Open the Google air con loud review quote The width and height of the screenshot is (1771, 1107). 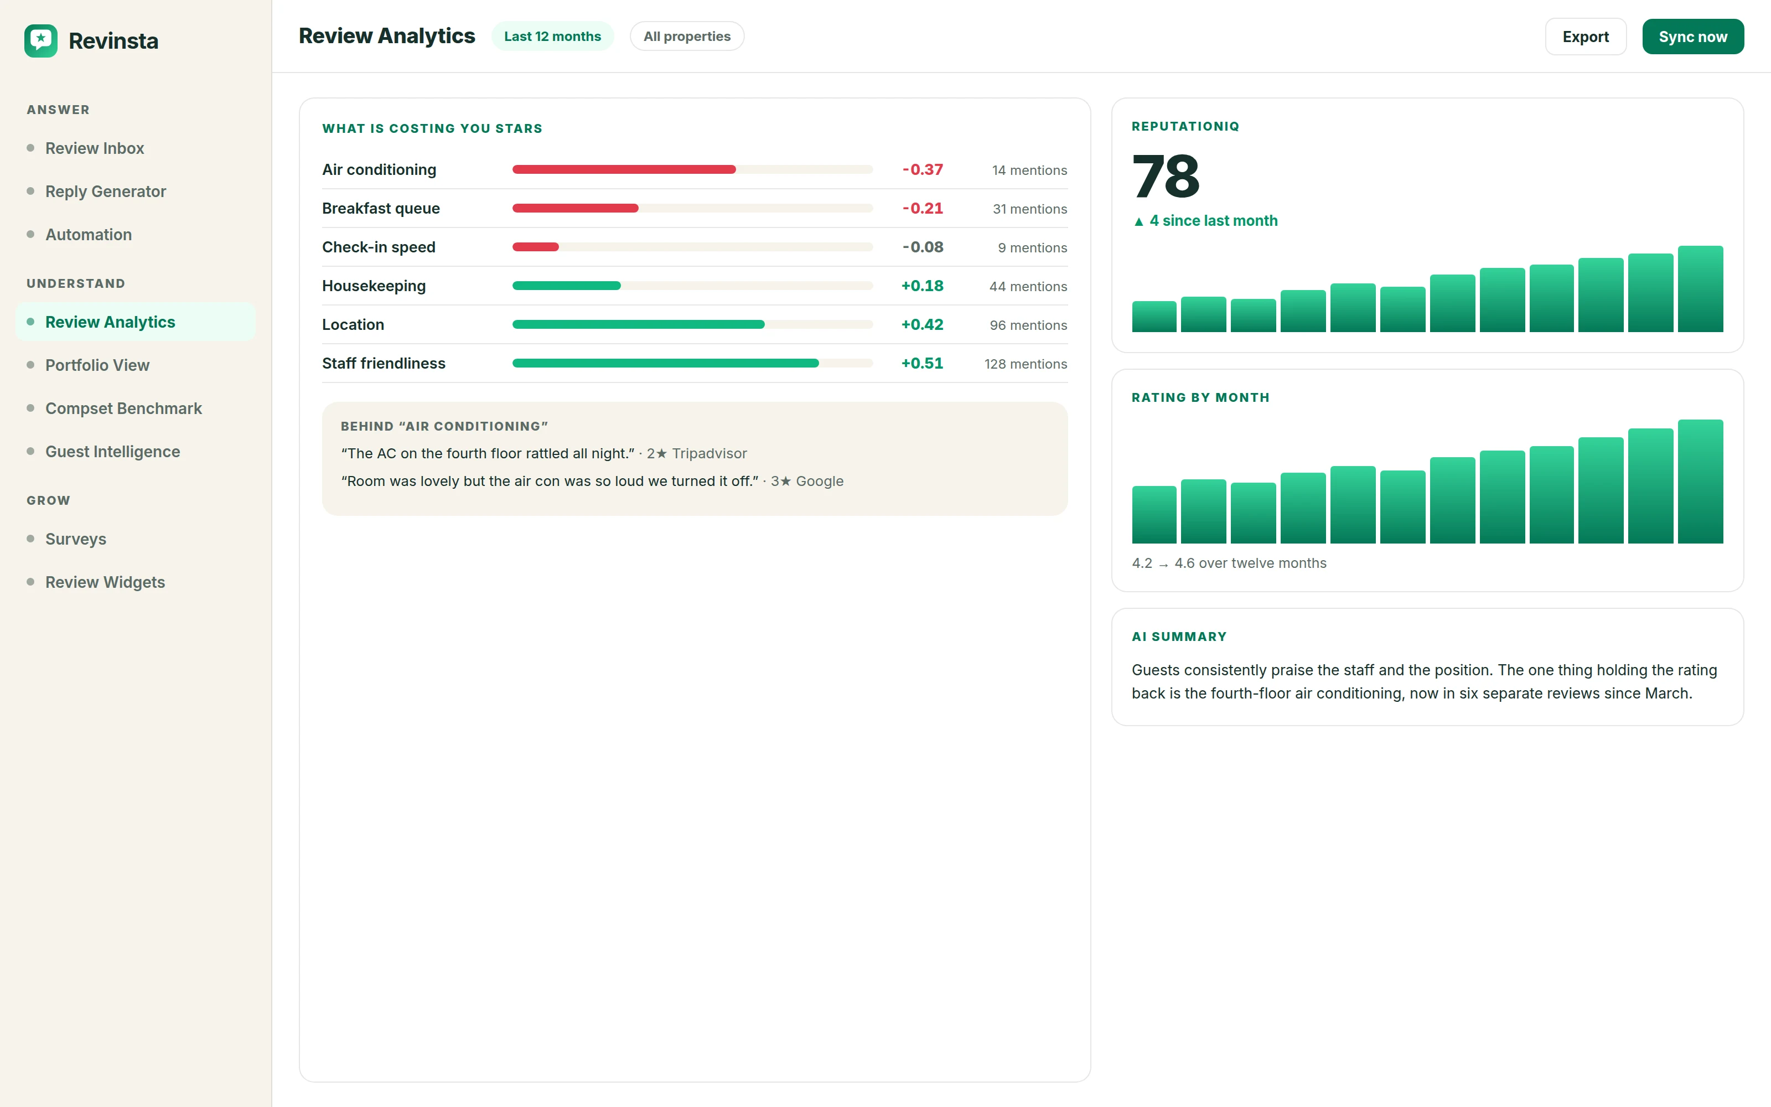click(592, 481)
